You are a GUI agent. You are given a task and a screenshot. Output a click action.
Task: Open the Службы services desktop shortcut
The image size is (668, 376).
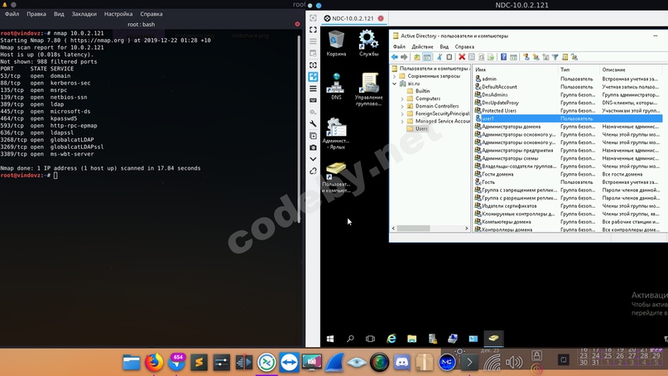[x=368, y=41]
